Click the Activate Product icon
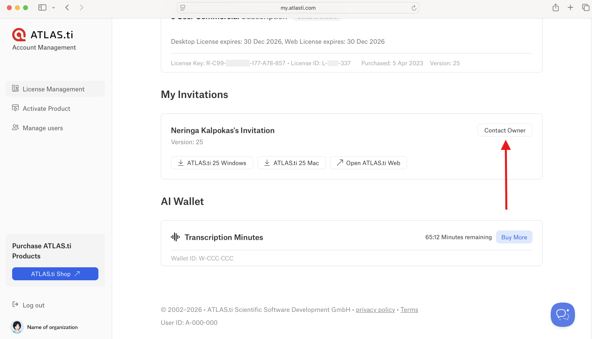The height and width of the screenshot is (339, 592). tap(15, 108)
